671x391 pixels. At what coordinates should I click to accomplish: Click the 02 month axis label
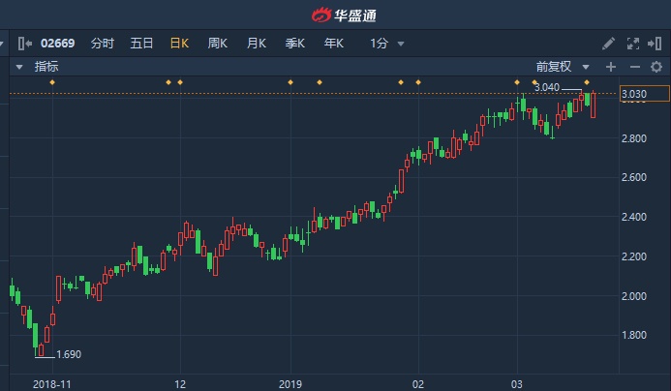tap(418, 384)
